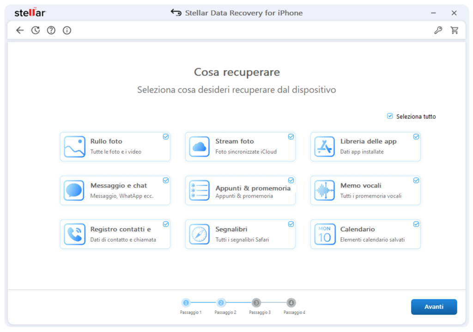Click the Cosa recuperare heading
Image resolution: width=473 pixels, height=332 pixels.
coord(237,72)
